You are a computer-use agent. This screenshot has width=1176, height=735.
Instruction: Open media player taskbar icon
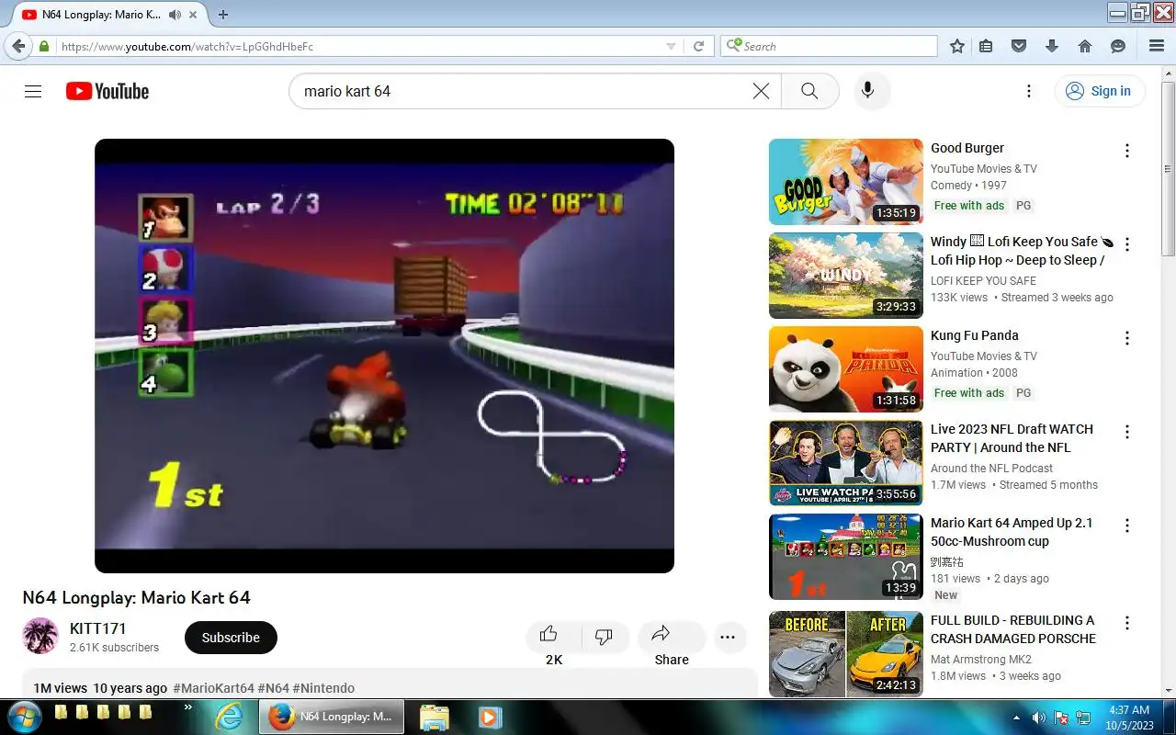pyautogui.click(x=488, y=717)
